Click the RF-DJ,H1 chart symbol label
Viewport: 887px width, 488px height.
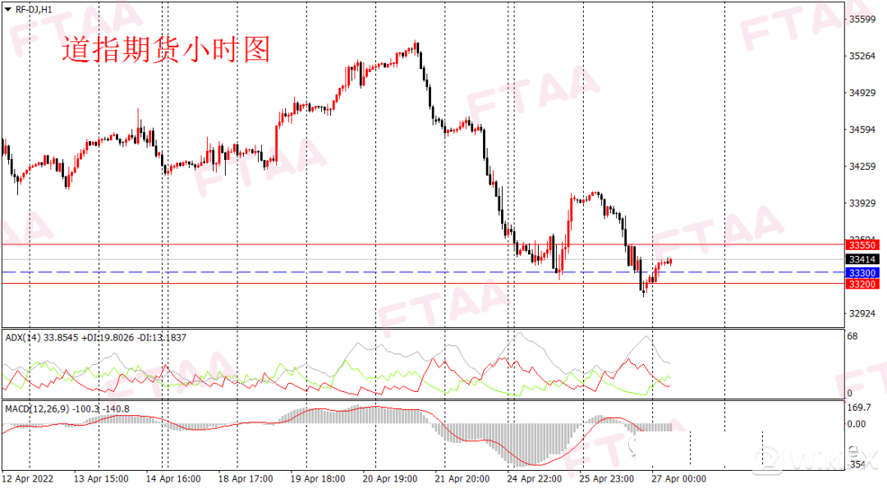34,8
